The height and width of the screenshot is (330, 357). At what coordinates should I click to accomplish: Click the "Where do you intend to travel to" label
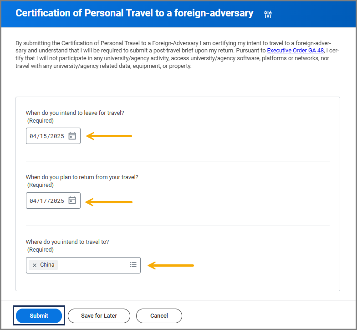click(x=67, y=242)
